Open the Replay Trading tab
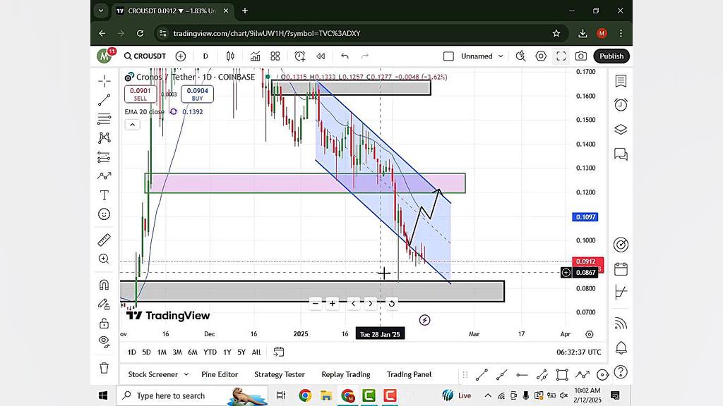The image size is (723, 406). coord(346,375)
